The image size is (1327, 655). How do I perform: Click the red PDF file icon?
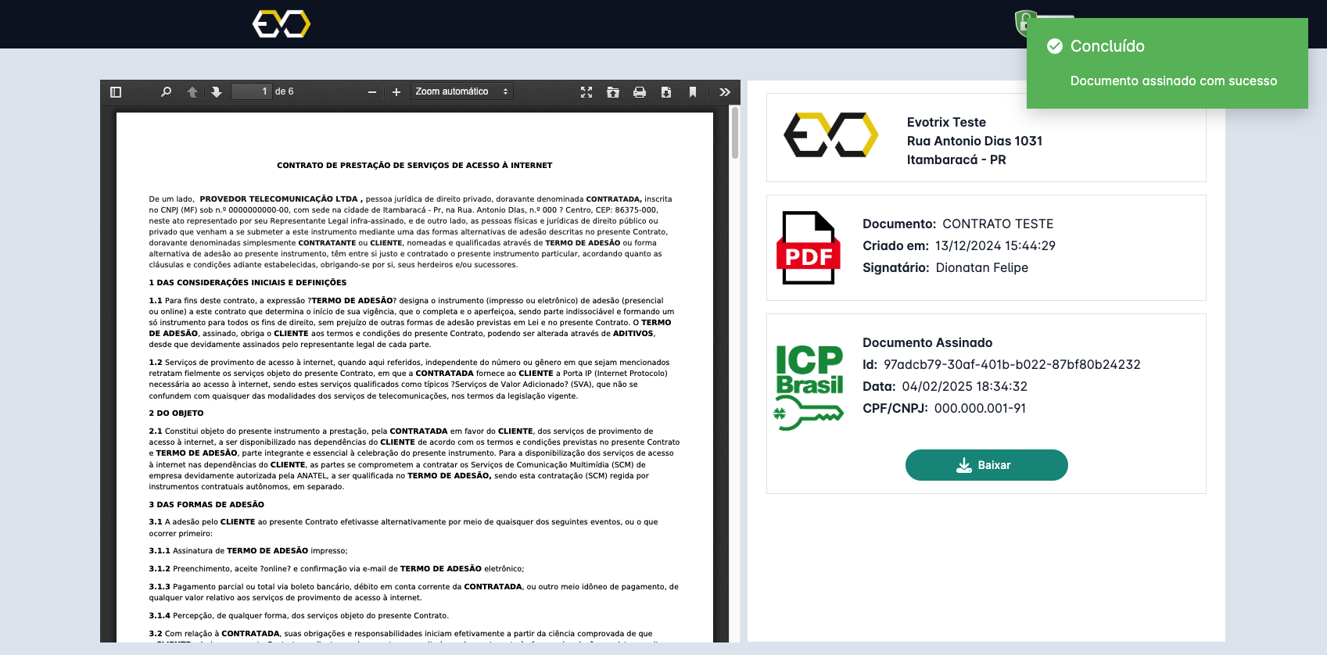[x=809, y=248]
